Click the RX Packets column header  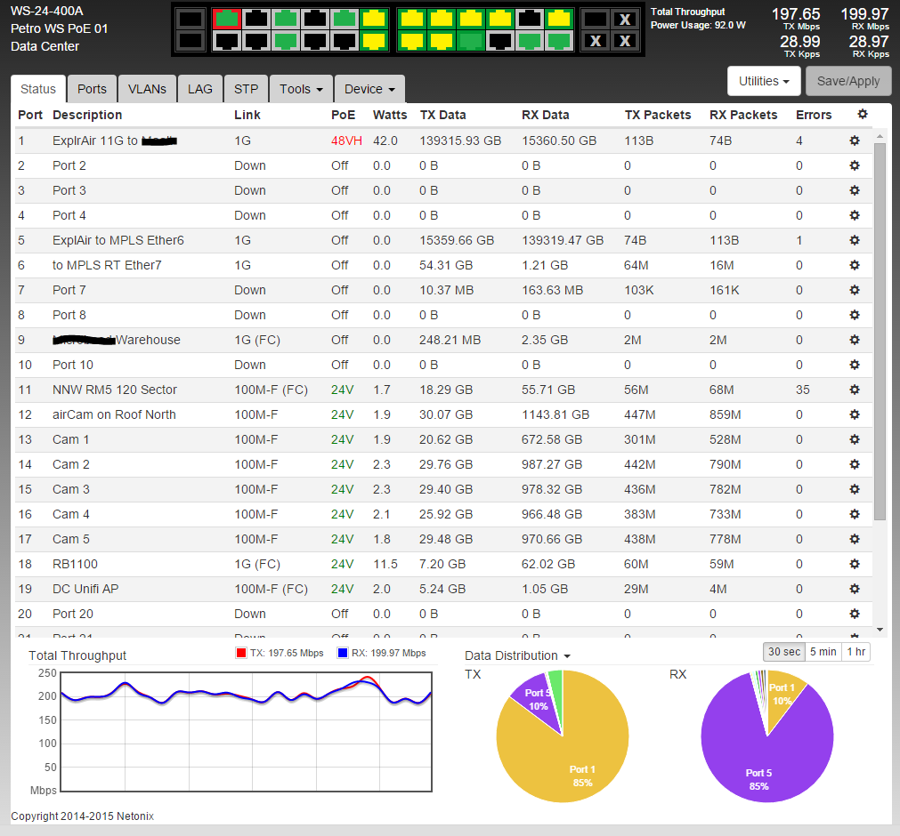[743, 115]
